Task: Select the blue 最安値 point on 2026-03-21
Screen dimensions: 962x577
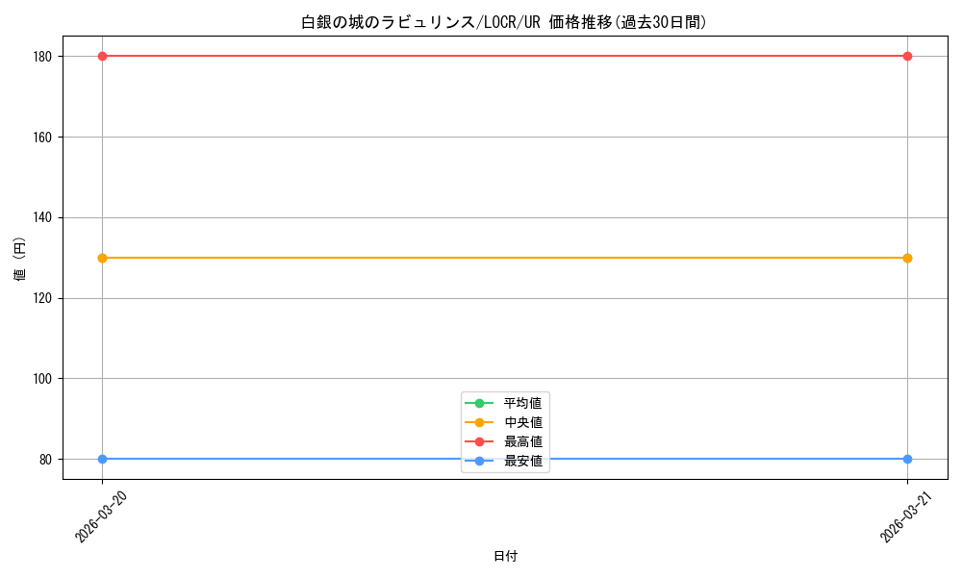Action: click(907, 459)
